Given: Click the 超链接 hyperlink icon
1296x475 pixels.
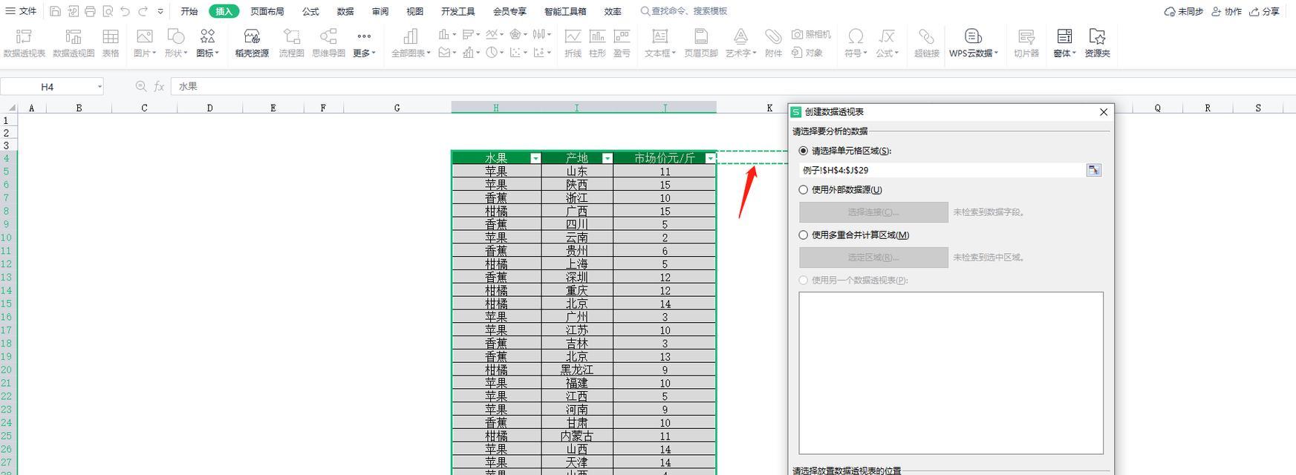Looking at the screenshot, I should pyautogui.click(x=926, y=43).
